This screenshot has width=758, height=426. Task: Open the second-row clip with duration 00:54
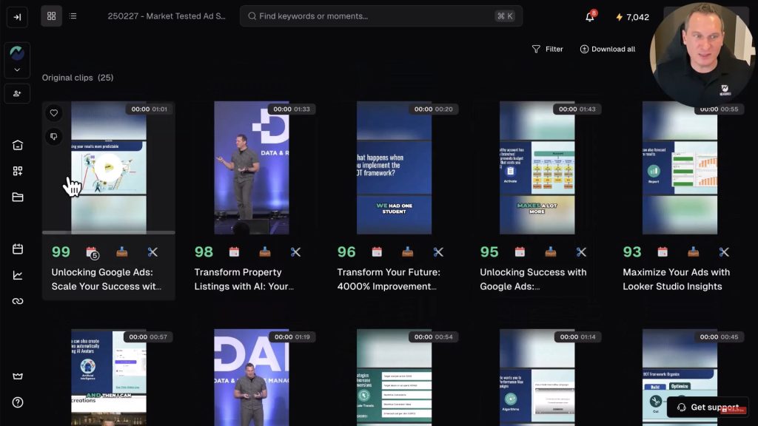pos(394,377)
